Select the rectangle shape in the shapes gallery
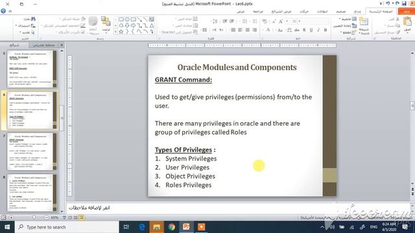This screenshot has width=415, height=233. click(x=134, y=19)
